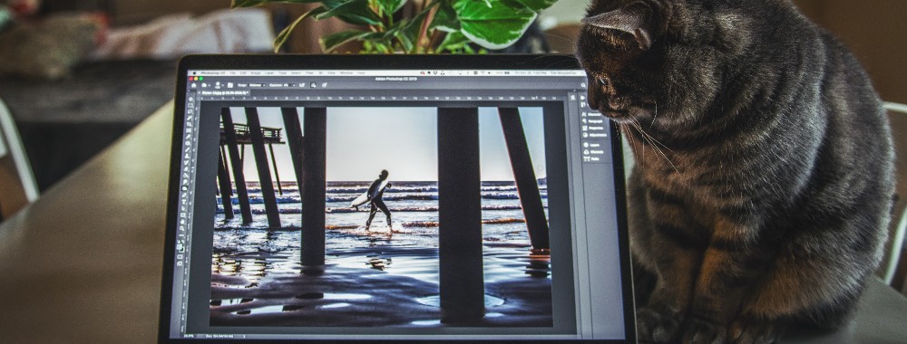The image size is (907, 344).
Task: Open the Help menu
Action: point(361,73)
